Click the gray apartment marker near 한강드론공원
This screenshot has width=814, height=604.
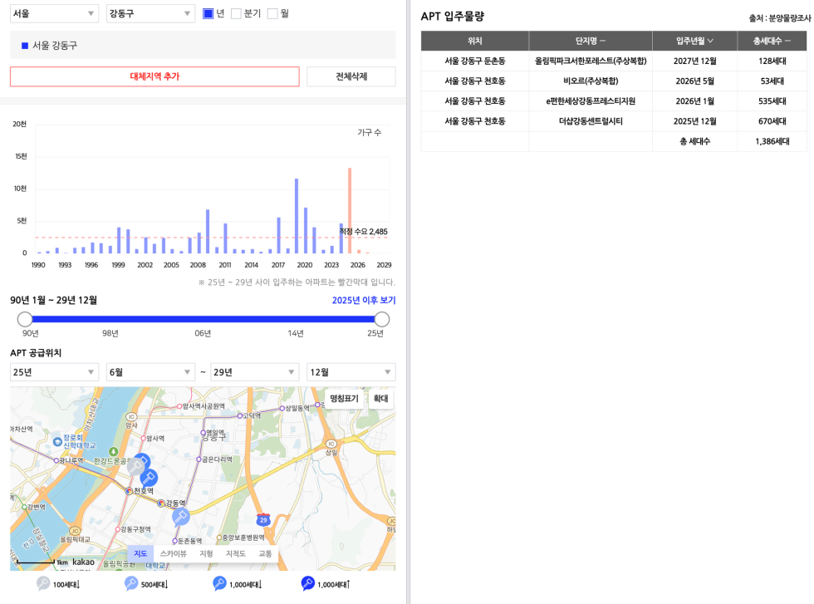point(136,467)
